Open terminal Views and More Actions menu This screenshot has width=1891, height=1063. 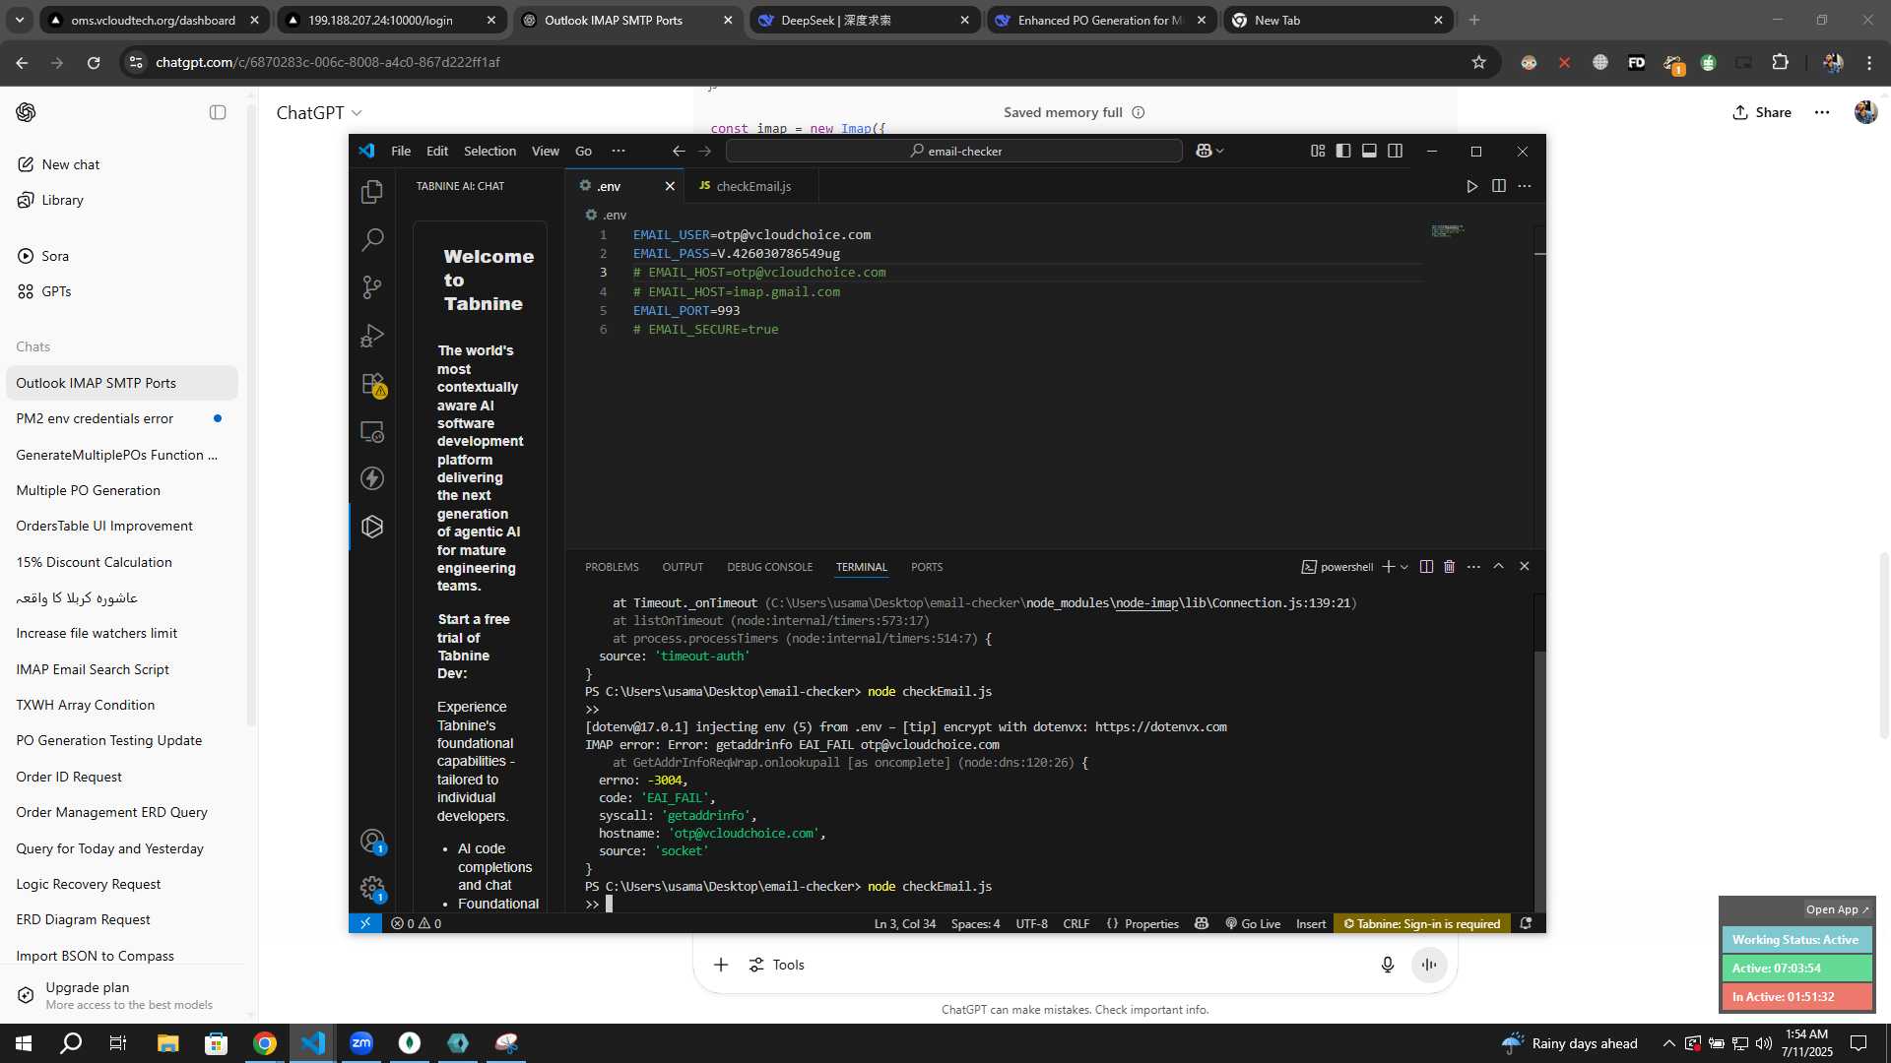coord(1473,567)
